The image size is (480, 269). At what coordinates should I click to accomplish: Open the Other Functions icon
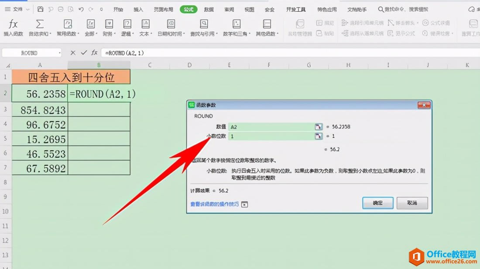tap(267, 24)
